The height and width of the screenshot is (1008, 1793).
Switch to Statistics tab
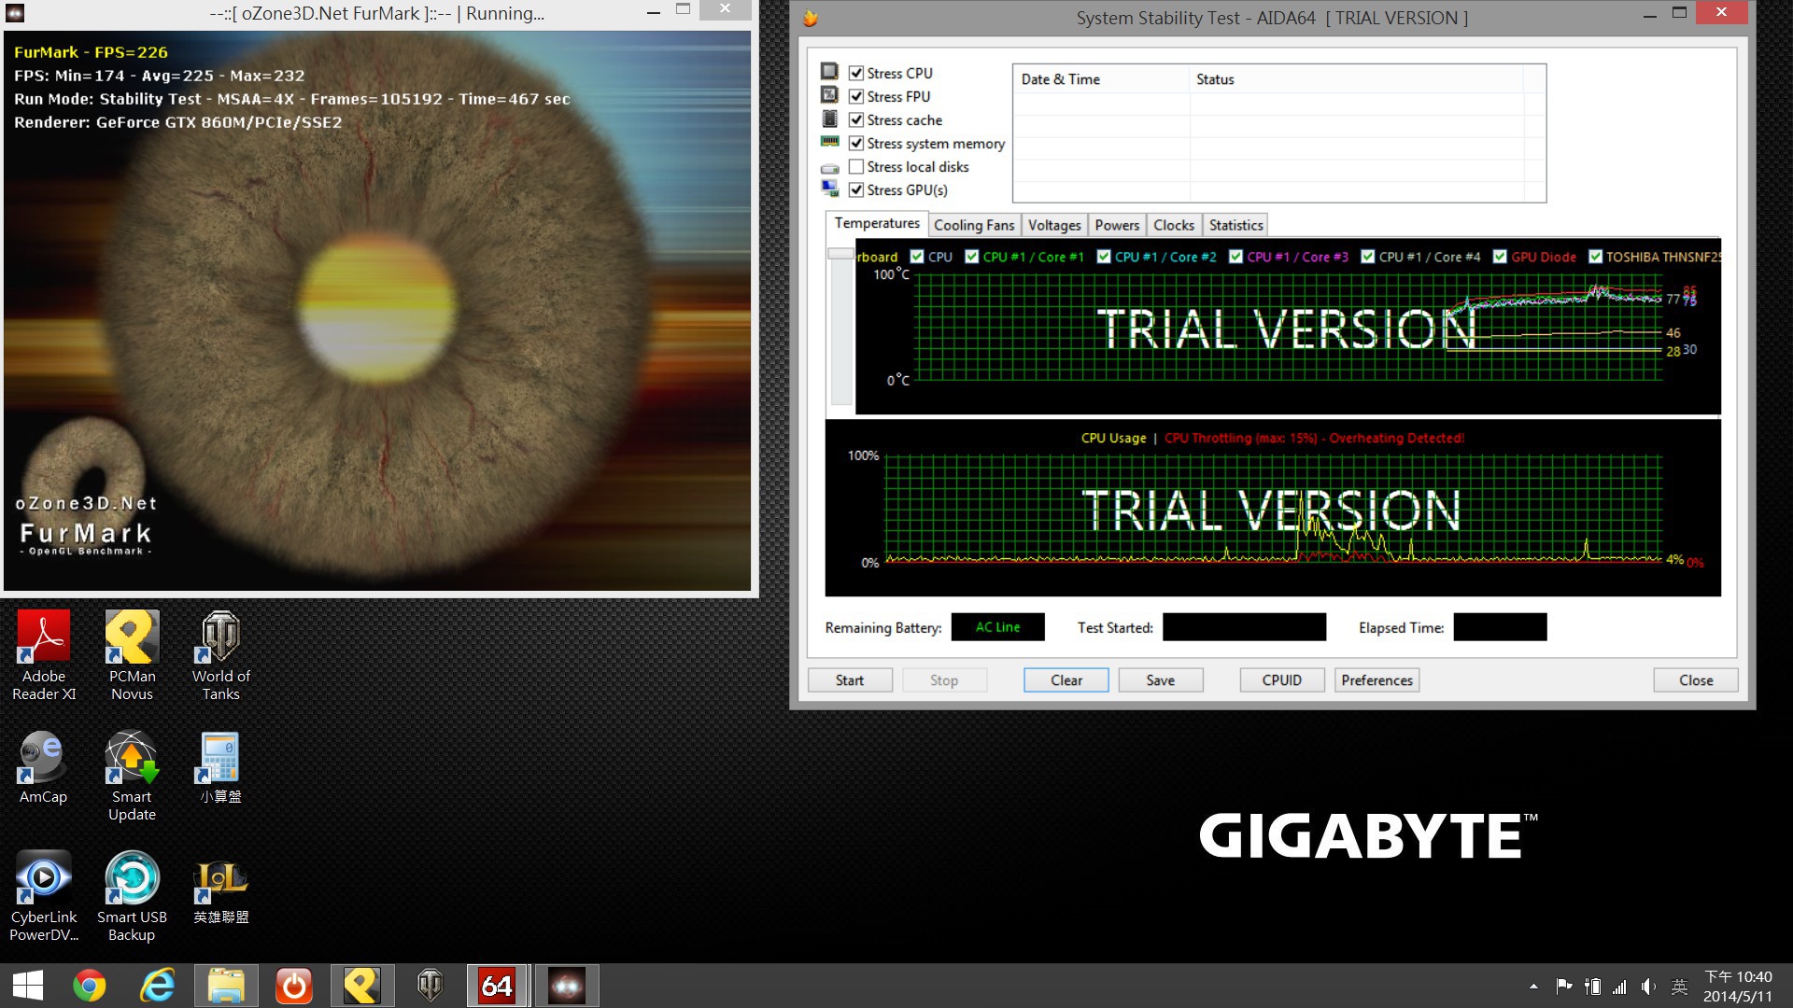coord(1235,225)
